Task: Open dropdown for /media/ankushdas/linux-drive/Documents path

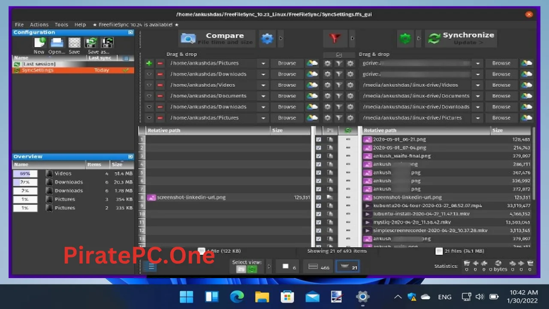Action: coord(477,96)
